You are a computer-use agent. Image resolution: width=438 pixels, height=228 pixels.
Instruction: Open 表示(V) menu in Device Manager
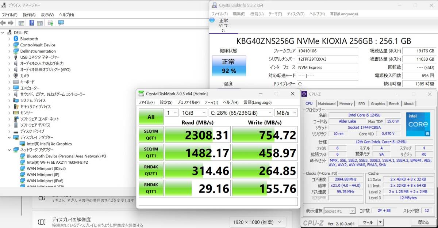(47, 15)
